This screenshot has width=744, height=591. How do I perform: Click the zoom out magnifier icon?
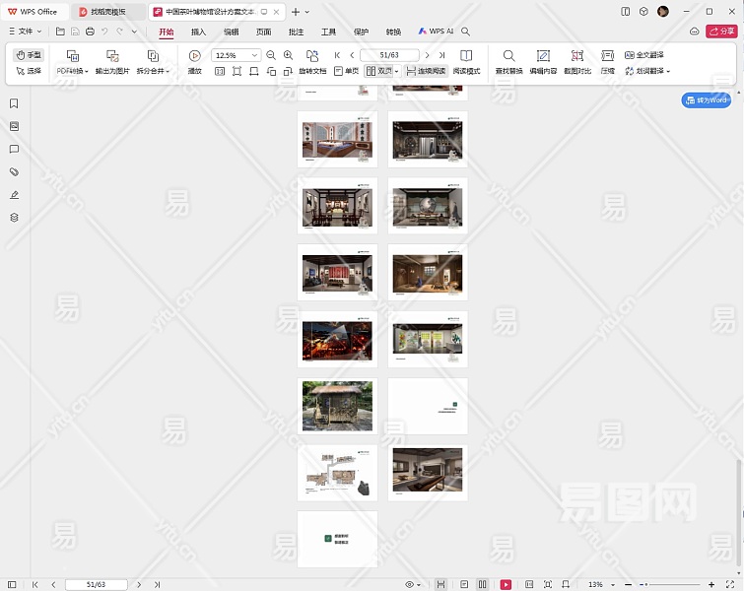click(271, 56)
